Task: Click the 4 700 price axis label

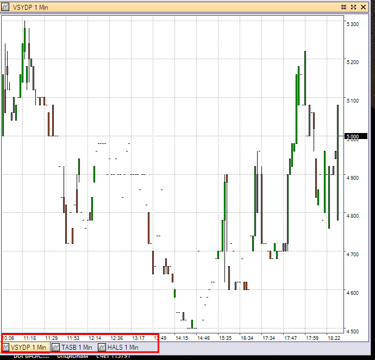Action: tap(353, 255)
